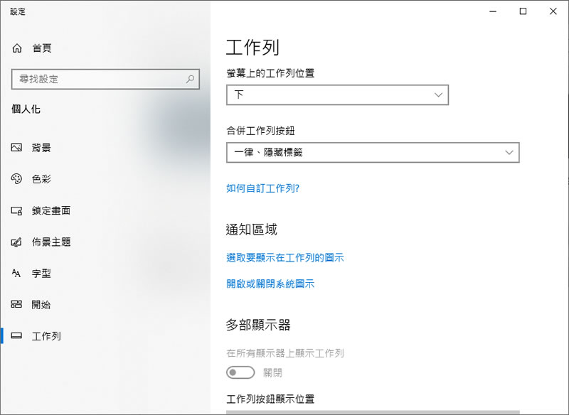Open 選取要顯示在工作列的圖示 link
This screenshot has width=569, height=415.
point(285,257)
